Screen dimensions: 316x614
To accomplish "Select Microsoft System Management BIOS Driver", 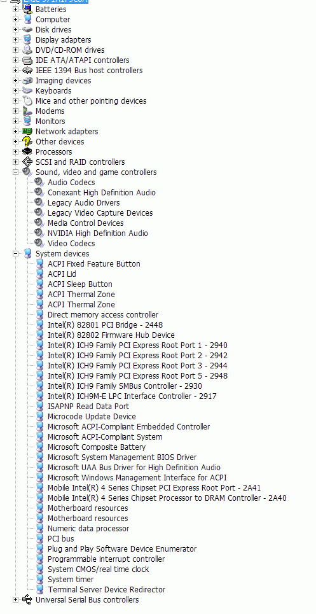I will [122, 457].
